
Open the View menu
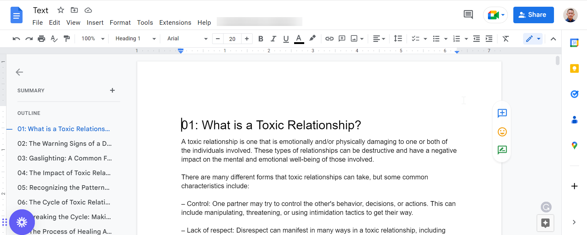73,23
